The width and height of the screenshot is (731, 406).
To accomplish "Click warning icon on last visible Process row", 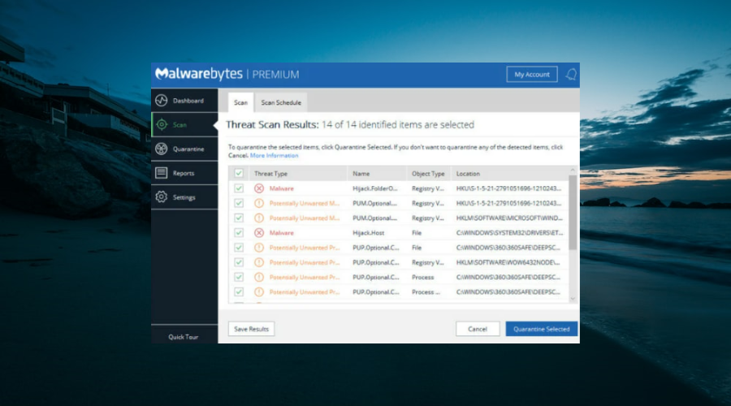I will 259,292.
